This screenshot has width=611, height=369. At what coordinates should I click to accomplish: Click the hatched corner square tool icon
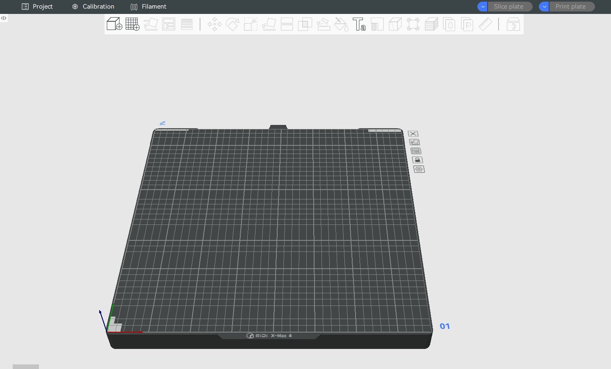pyautogui.click(x=377, y=24)
